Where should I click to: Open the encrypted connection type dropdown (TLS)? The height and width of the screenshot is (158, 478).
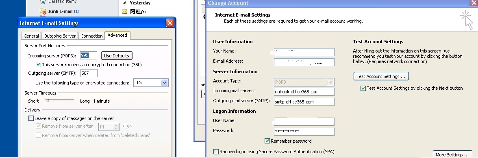tap(164, 82)
